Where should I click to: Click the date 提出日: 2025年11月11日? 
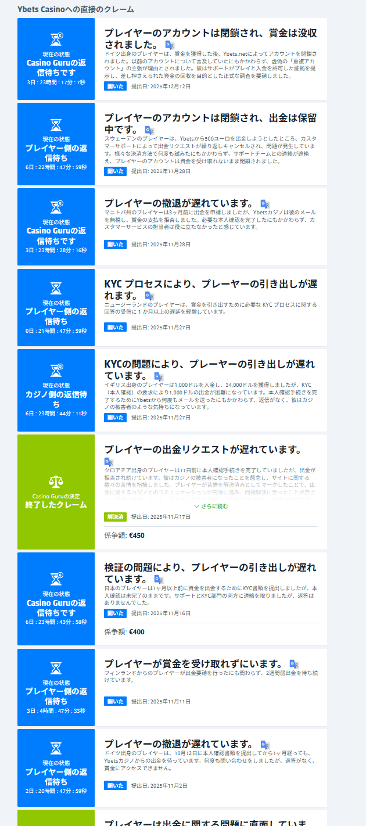click(161, 702)
